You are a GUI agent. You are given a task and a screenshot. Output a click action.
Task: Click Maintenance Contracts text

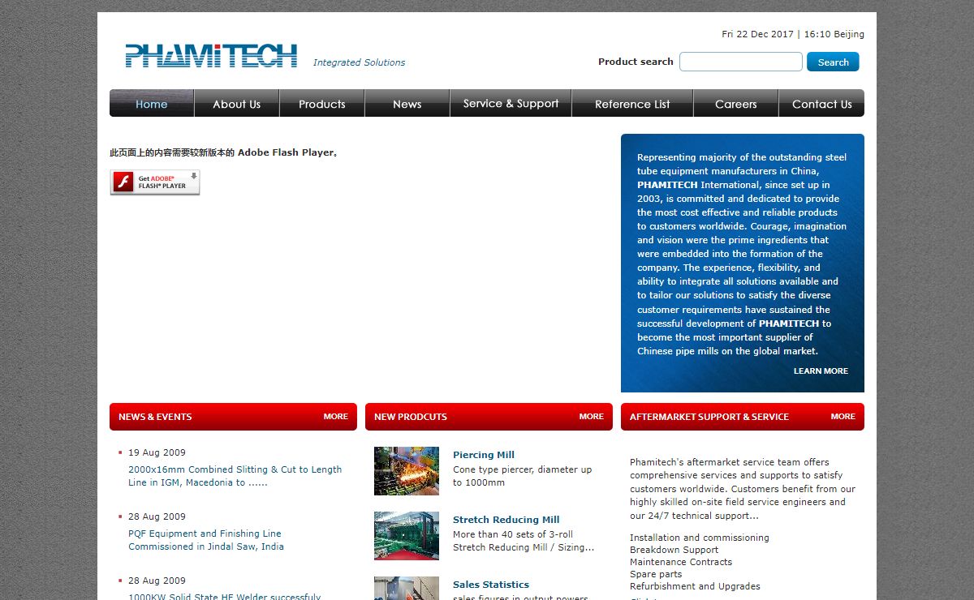pos(681,562)
